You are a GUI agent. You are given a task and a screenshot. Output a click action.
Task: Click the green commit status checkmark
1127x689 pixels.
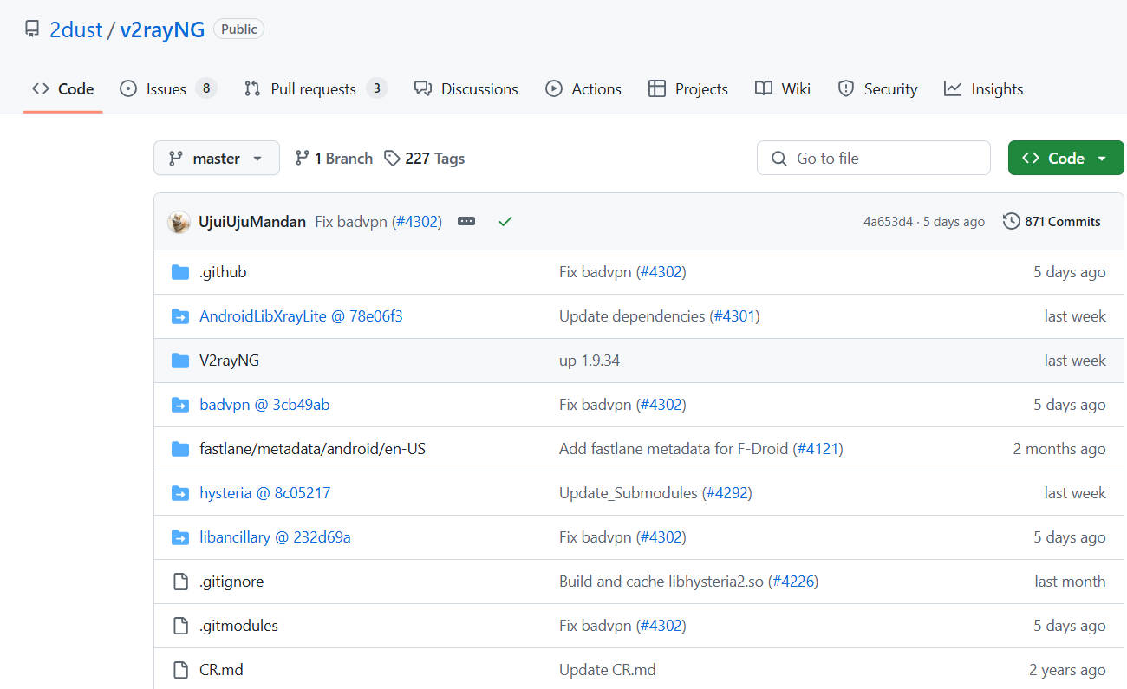(x=505, y=222)
